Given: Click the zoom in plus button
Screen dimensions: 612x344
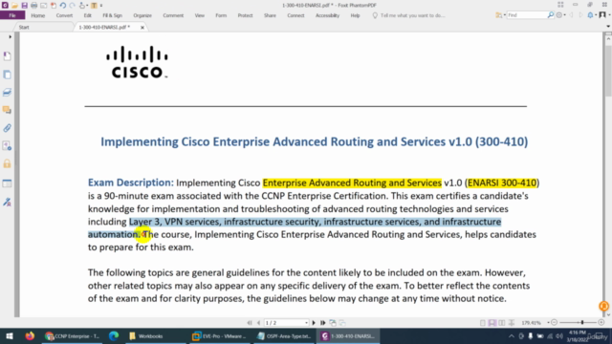Looking at the screenshot, I should pyautogui.click(x=601, y=323).
